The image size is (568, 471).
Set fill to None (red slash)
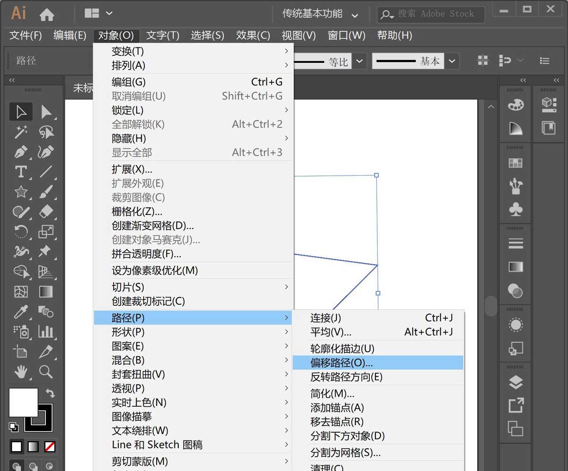(x=50, y=446)
